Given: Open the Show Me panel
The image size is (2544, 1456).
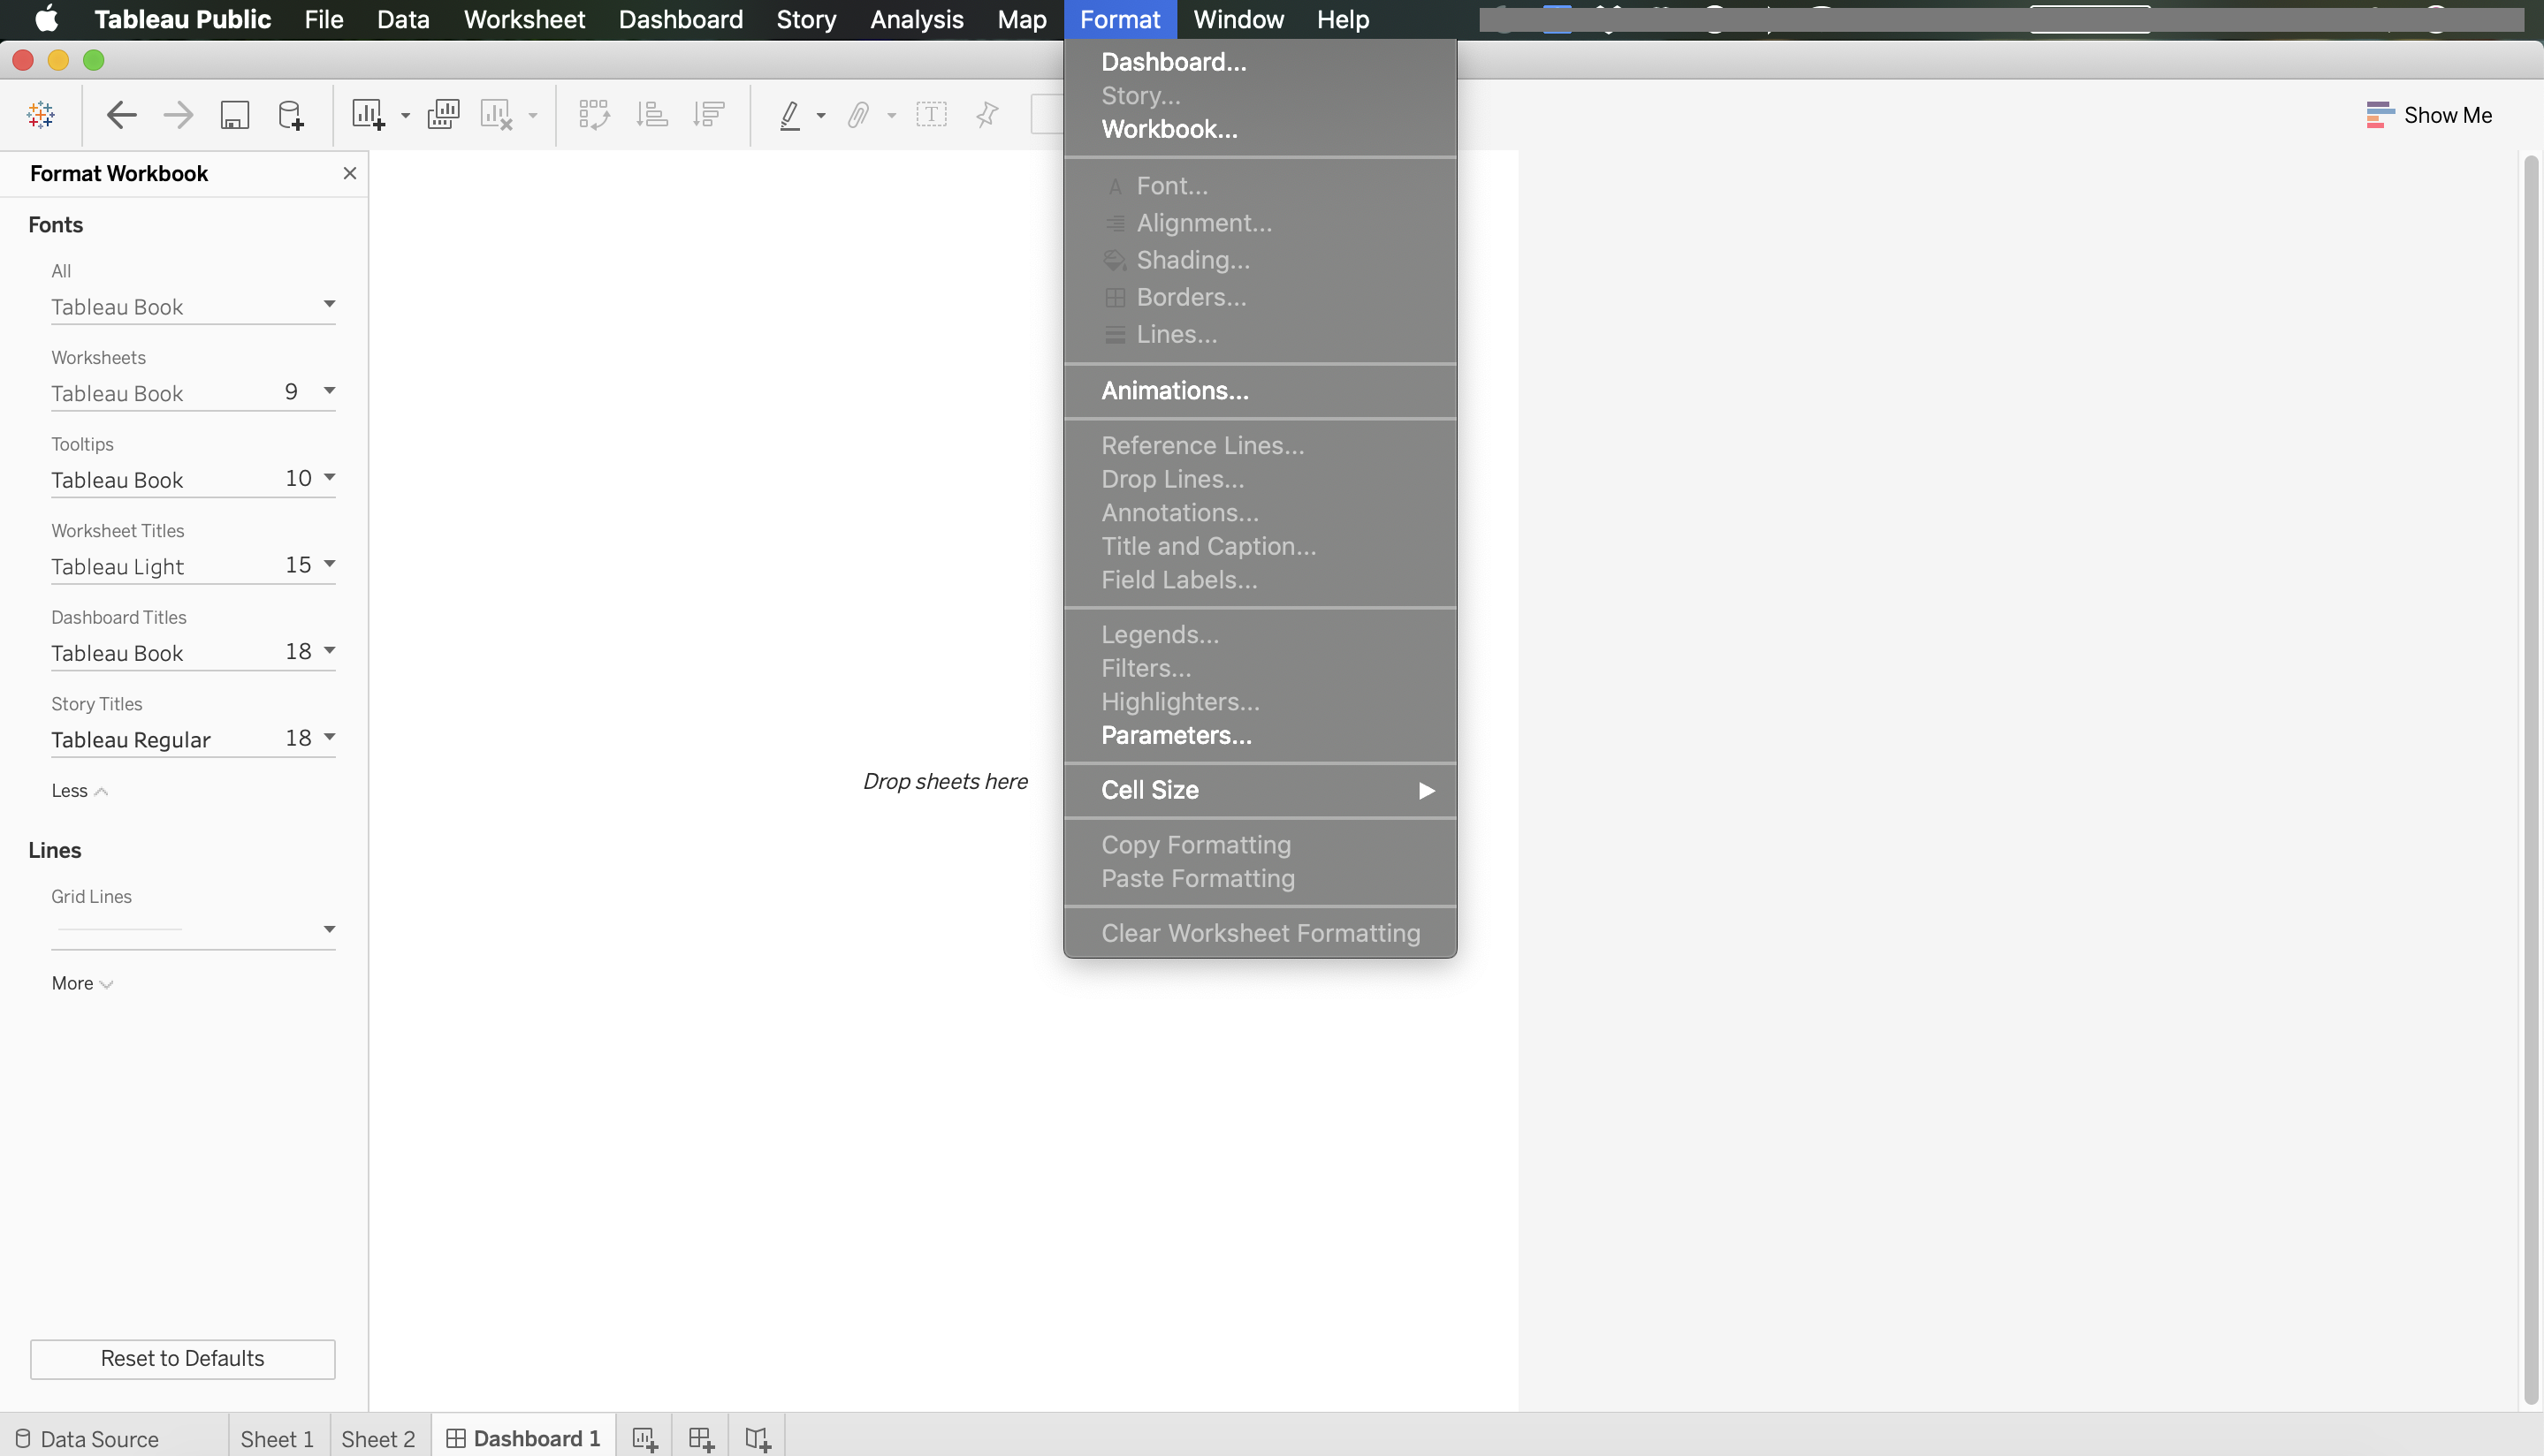Looking at the screenshot, I should pyautogui.click(x=2429, y=115).
